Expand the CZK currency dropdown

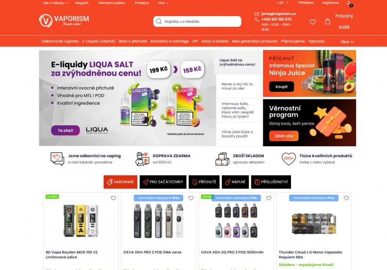point(283,3)
